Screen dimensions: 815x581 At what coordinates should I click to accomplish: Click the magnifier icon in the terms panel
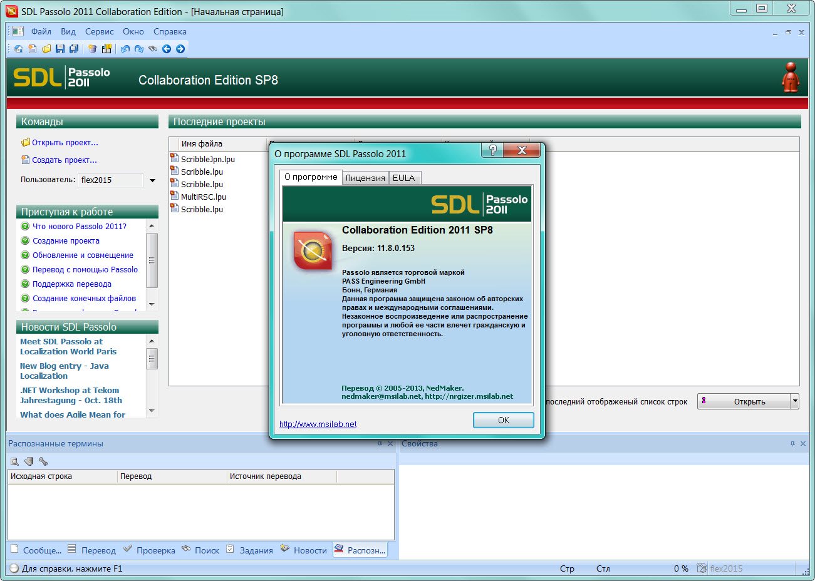pyautogui.click(x=14, y=461)
